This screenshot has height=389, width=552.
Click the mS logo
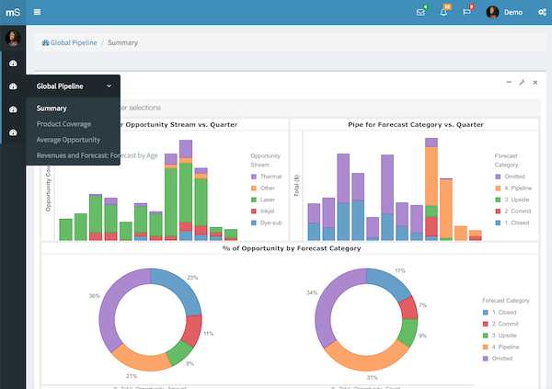[x=13, y=12]
